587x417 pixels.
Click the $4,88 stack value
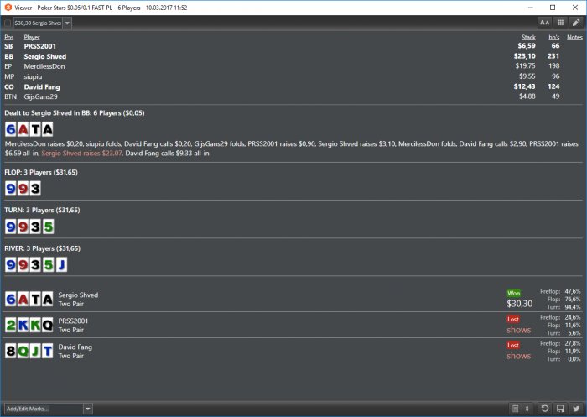tap(527, 96)
